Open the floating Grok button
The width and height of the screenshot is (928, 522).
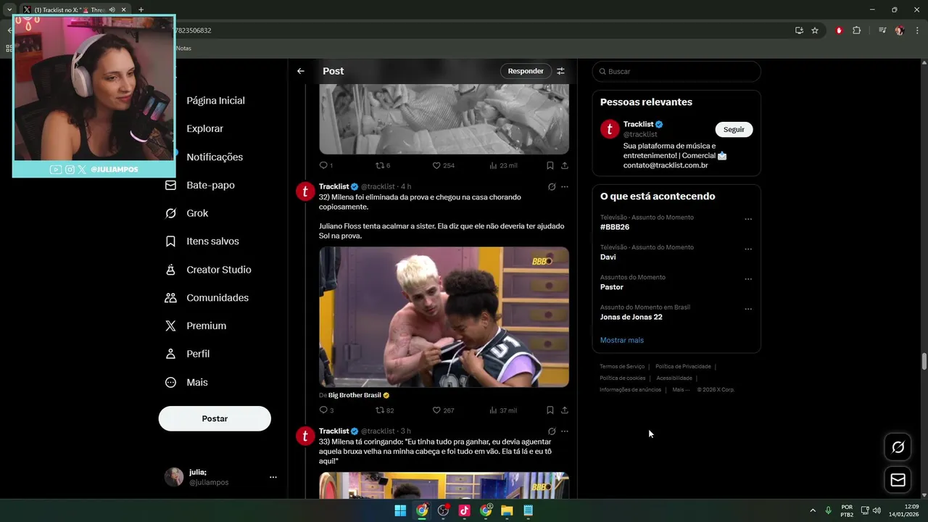[898, 447]
